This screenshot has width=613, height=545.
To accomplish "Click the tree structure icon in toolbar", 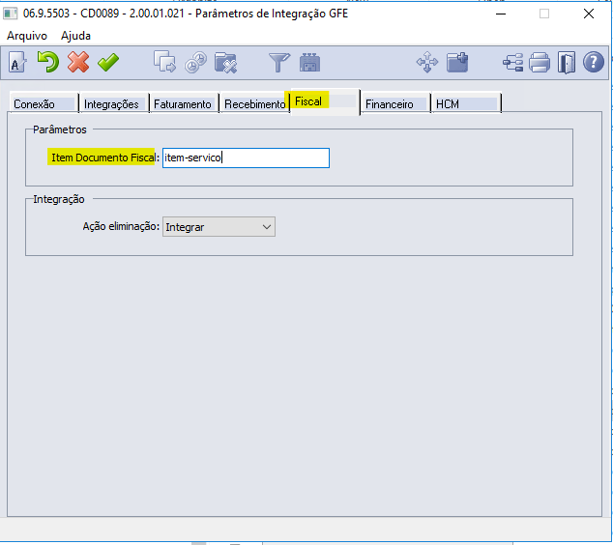I will click(x=512, y=63).
